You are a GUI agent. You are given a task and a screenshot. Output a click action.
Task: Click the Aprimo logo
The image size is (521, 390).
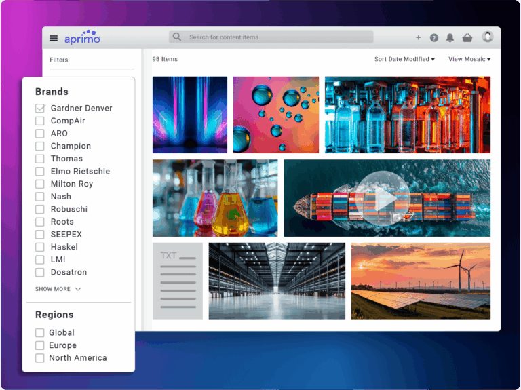click(x=82, y=38)
